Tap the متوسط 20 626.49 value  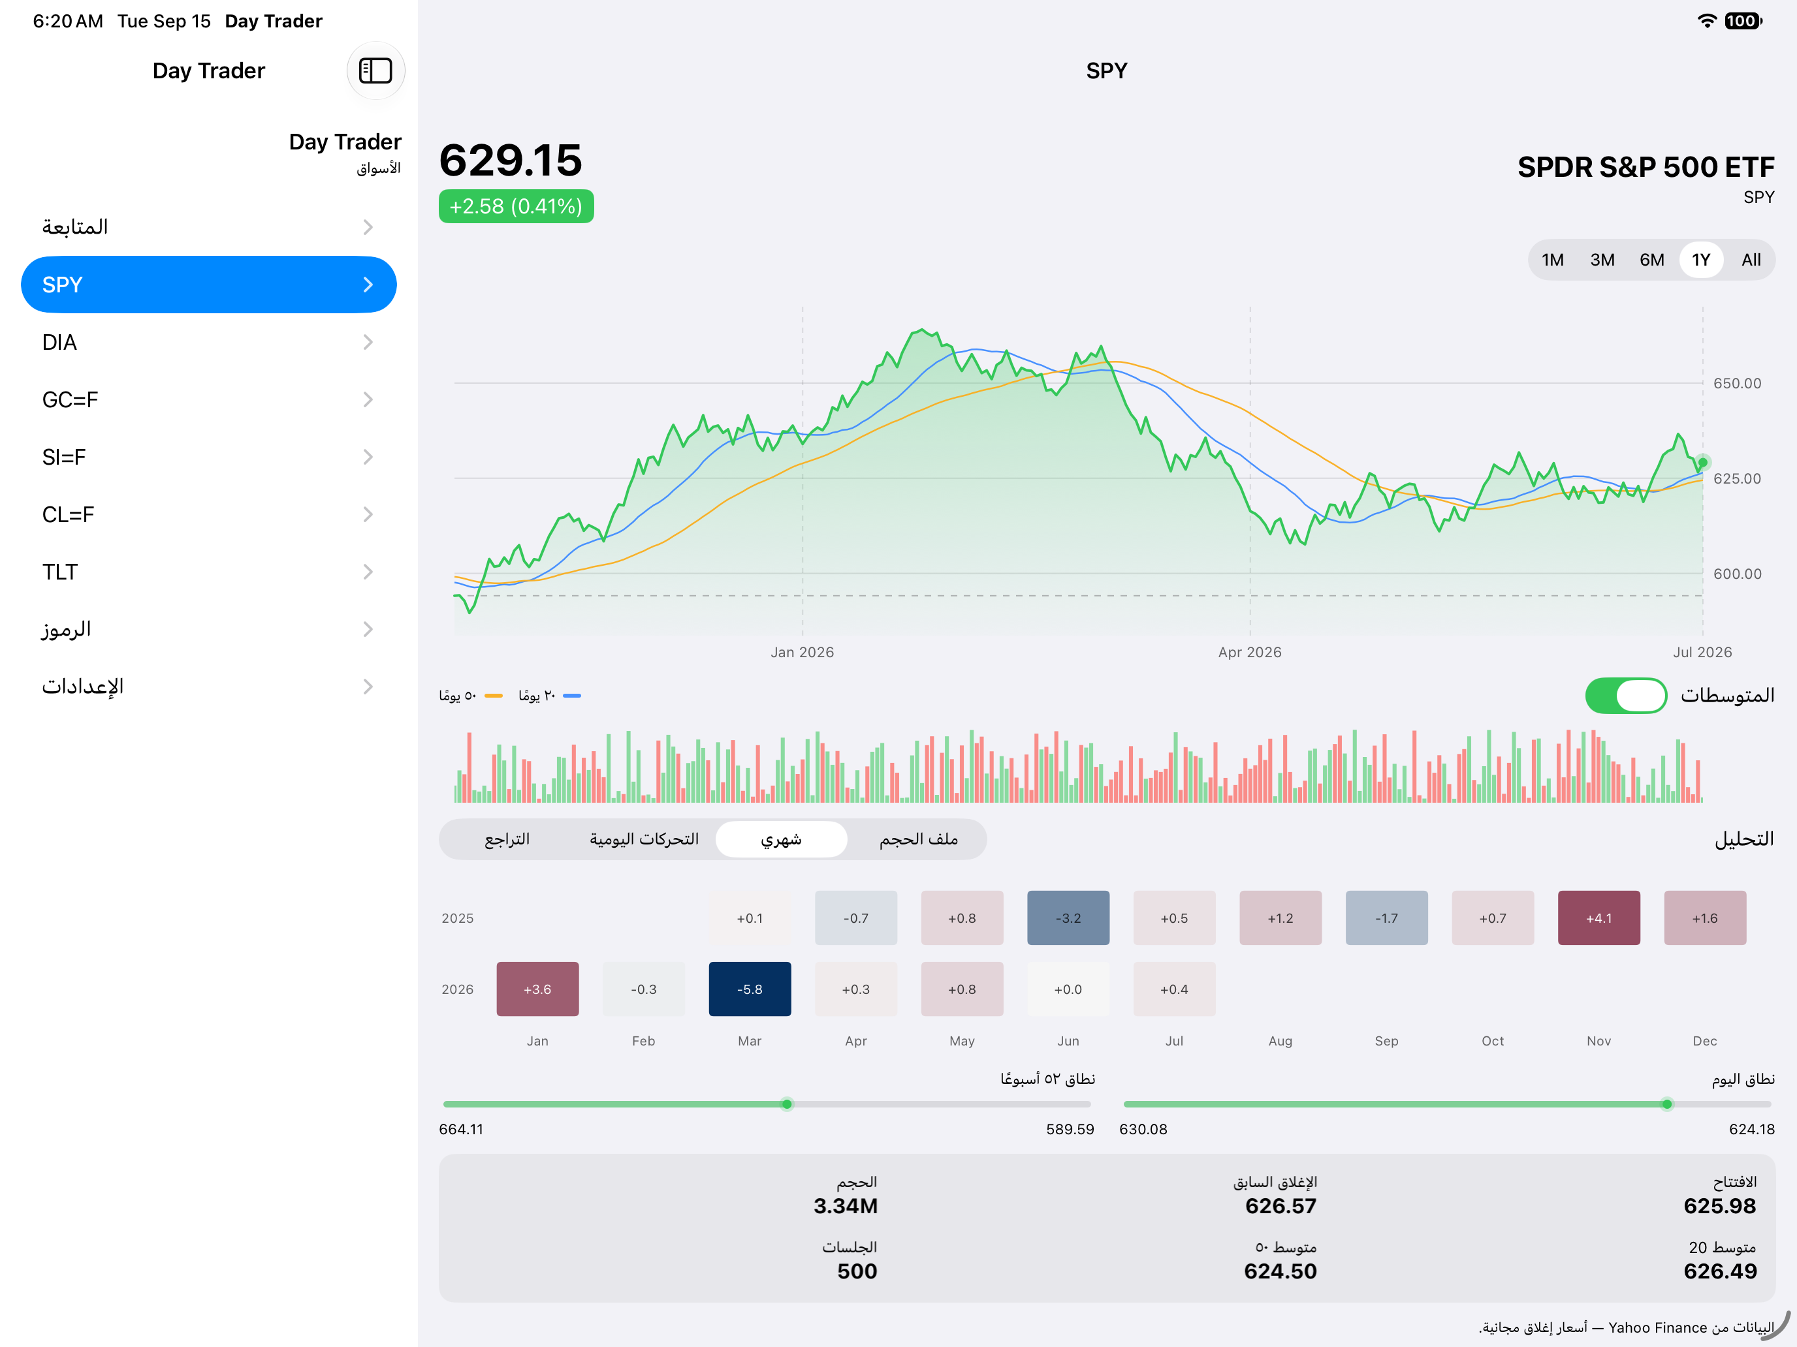(x=1720, y=1271)
